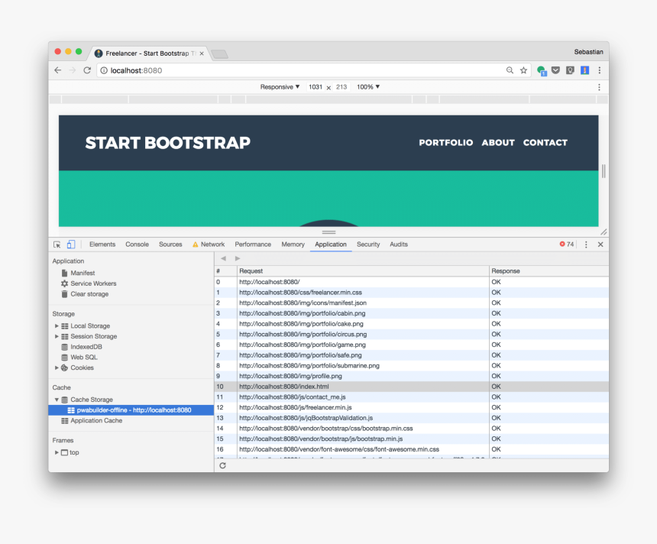Expand the Cookies tree node
This screenshot has width=657, height=544.
(57, 368)
